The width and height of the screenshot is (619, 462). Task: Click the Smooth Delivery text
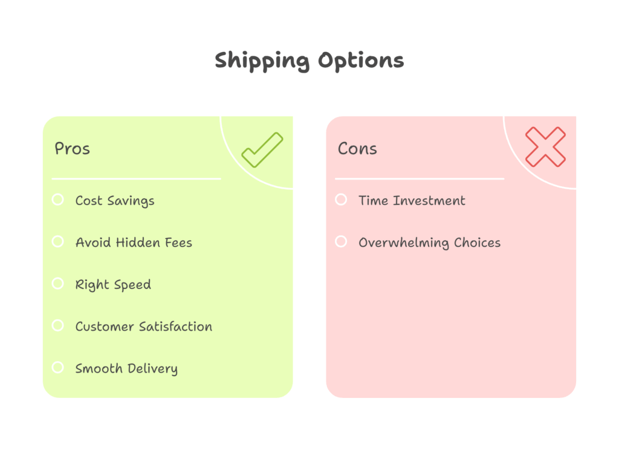(126, 368)
